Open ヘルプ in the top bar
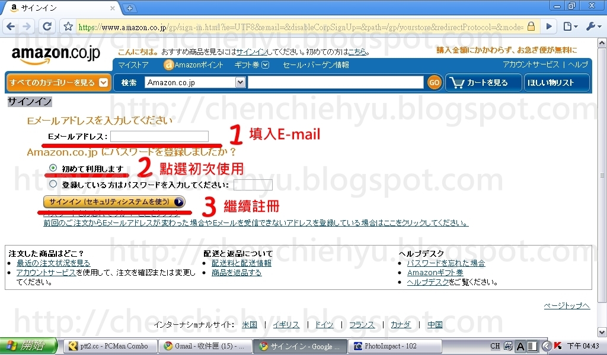 tap(579, 64)
